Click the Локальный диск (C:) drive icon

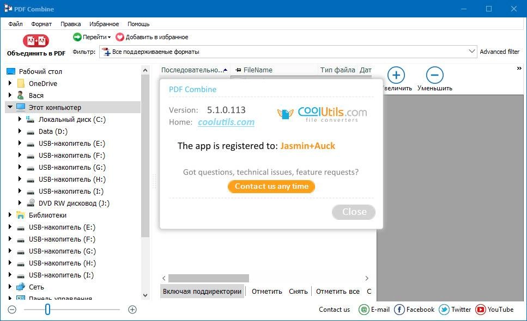(31, 119)
